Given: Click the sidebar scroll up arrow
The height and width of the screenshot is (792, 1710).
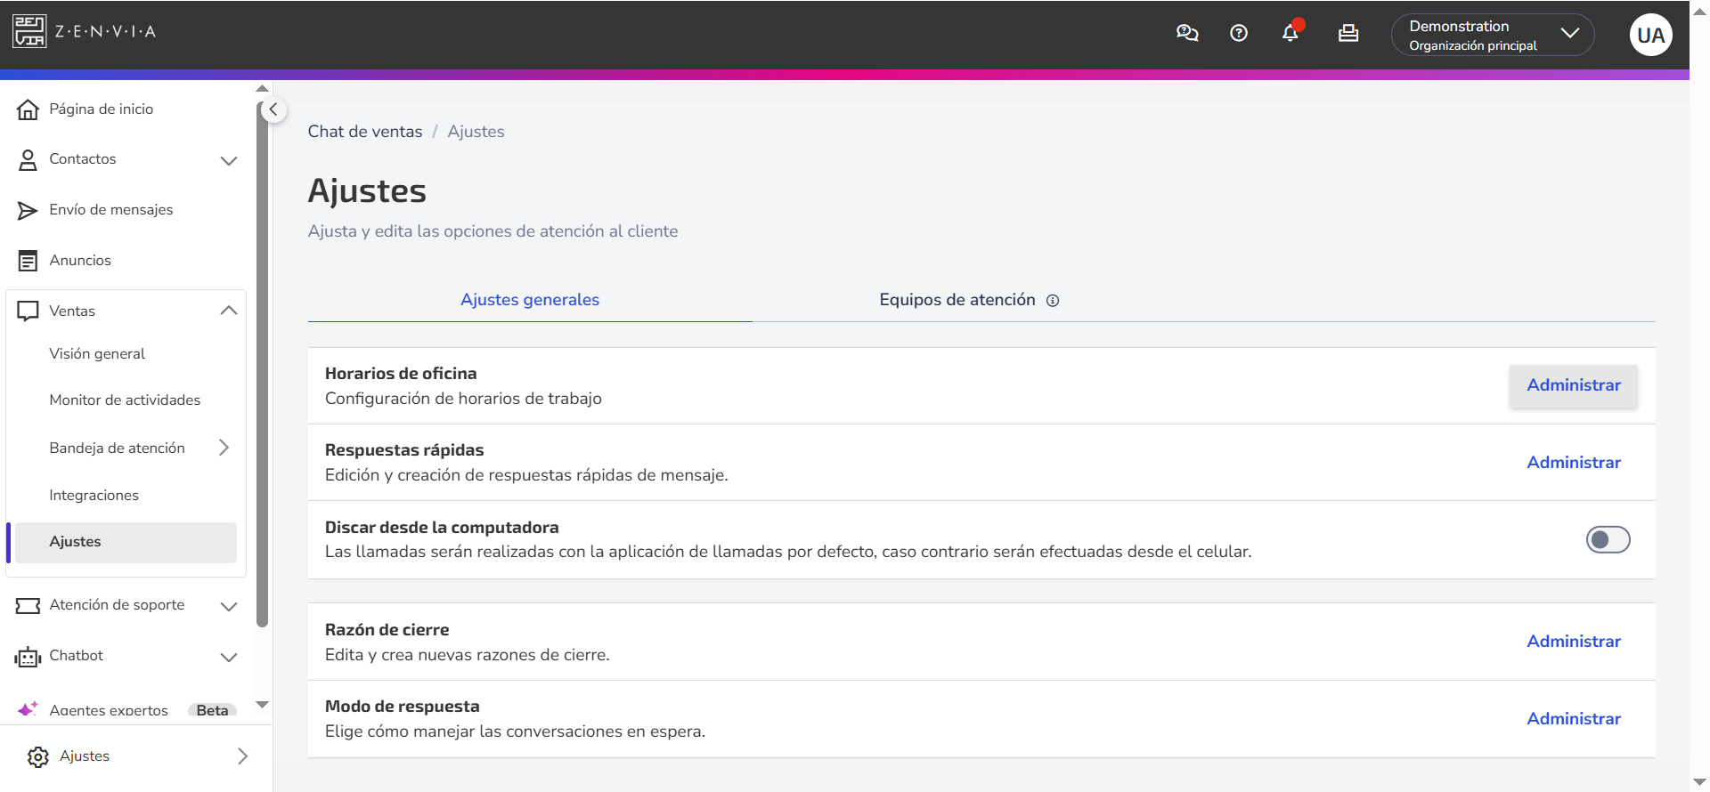Looking at the screenshot, I should pos(262,88).
